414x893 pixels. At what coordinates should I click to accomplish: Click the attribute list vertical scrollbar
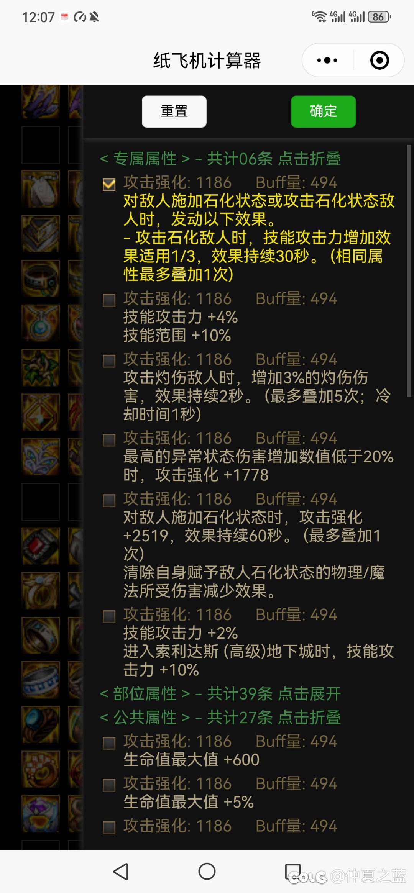click(409, 271)
